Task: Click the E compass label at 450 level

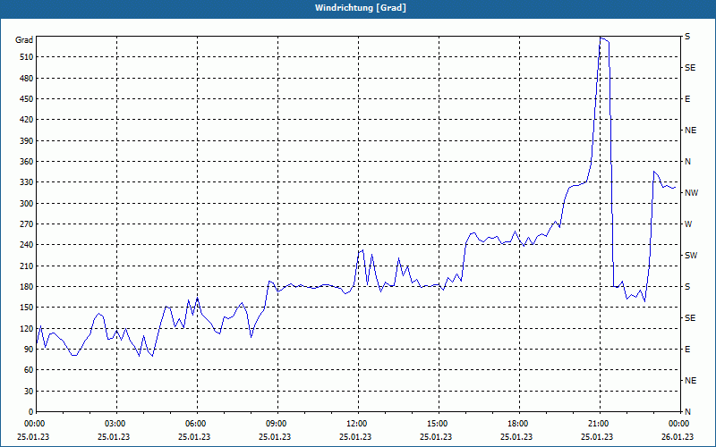Action: coord(687,99)
